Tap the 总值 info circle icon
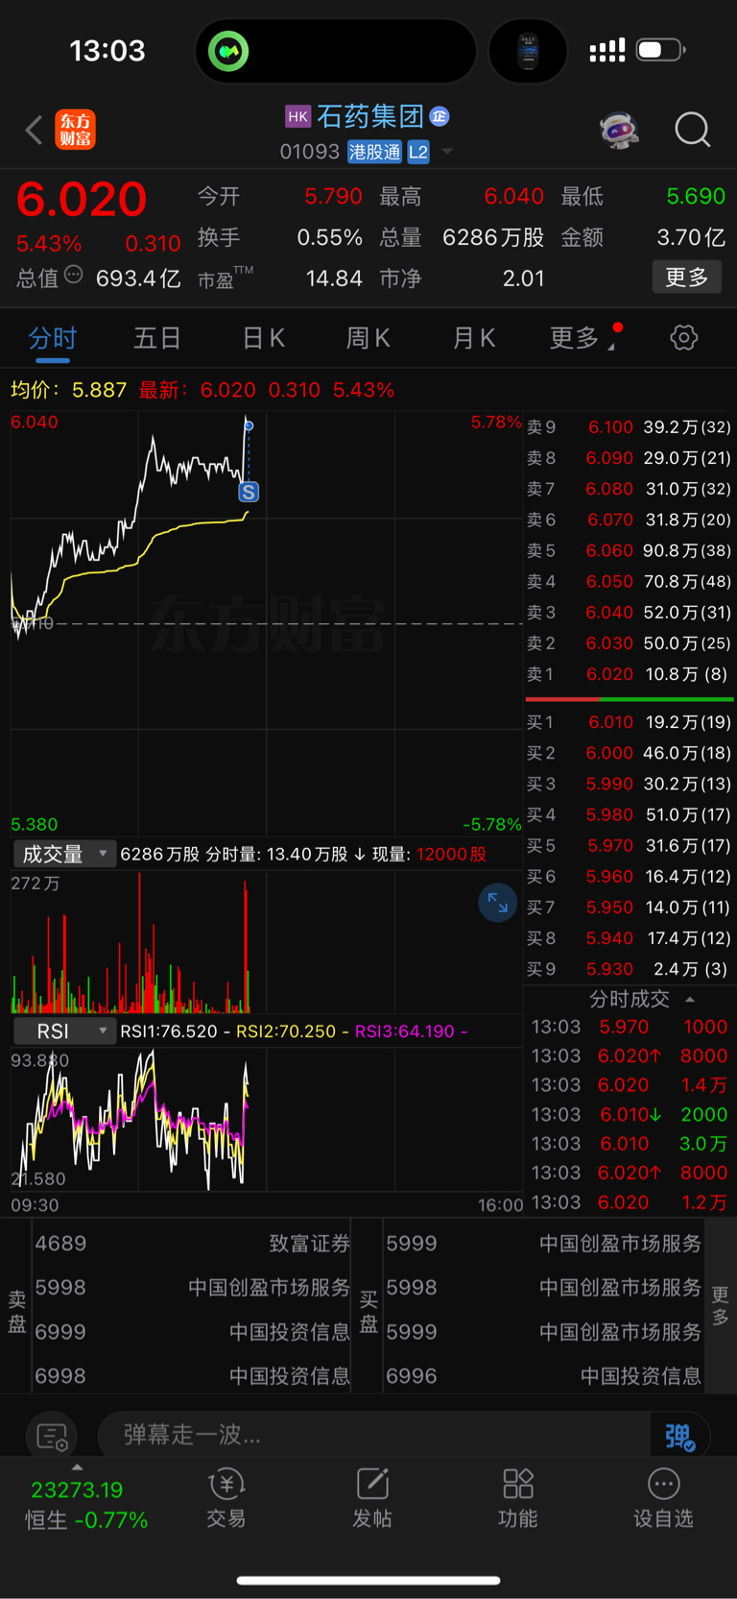The height and width of the screenshot is (1599, 737). coord(73,276)
